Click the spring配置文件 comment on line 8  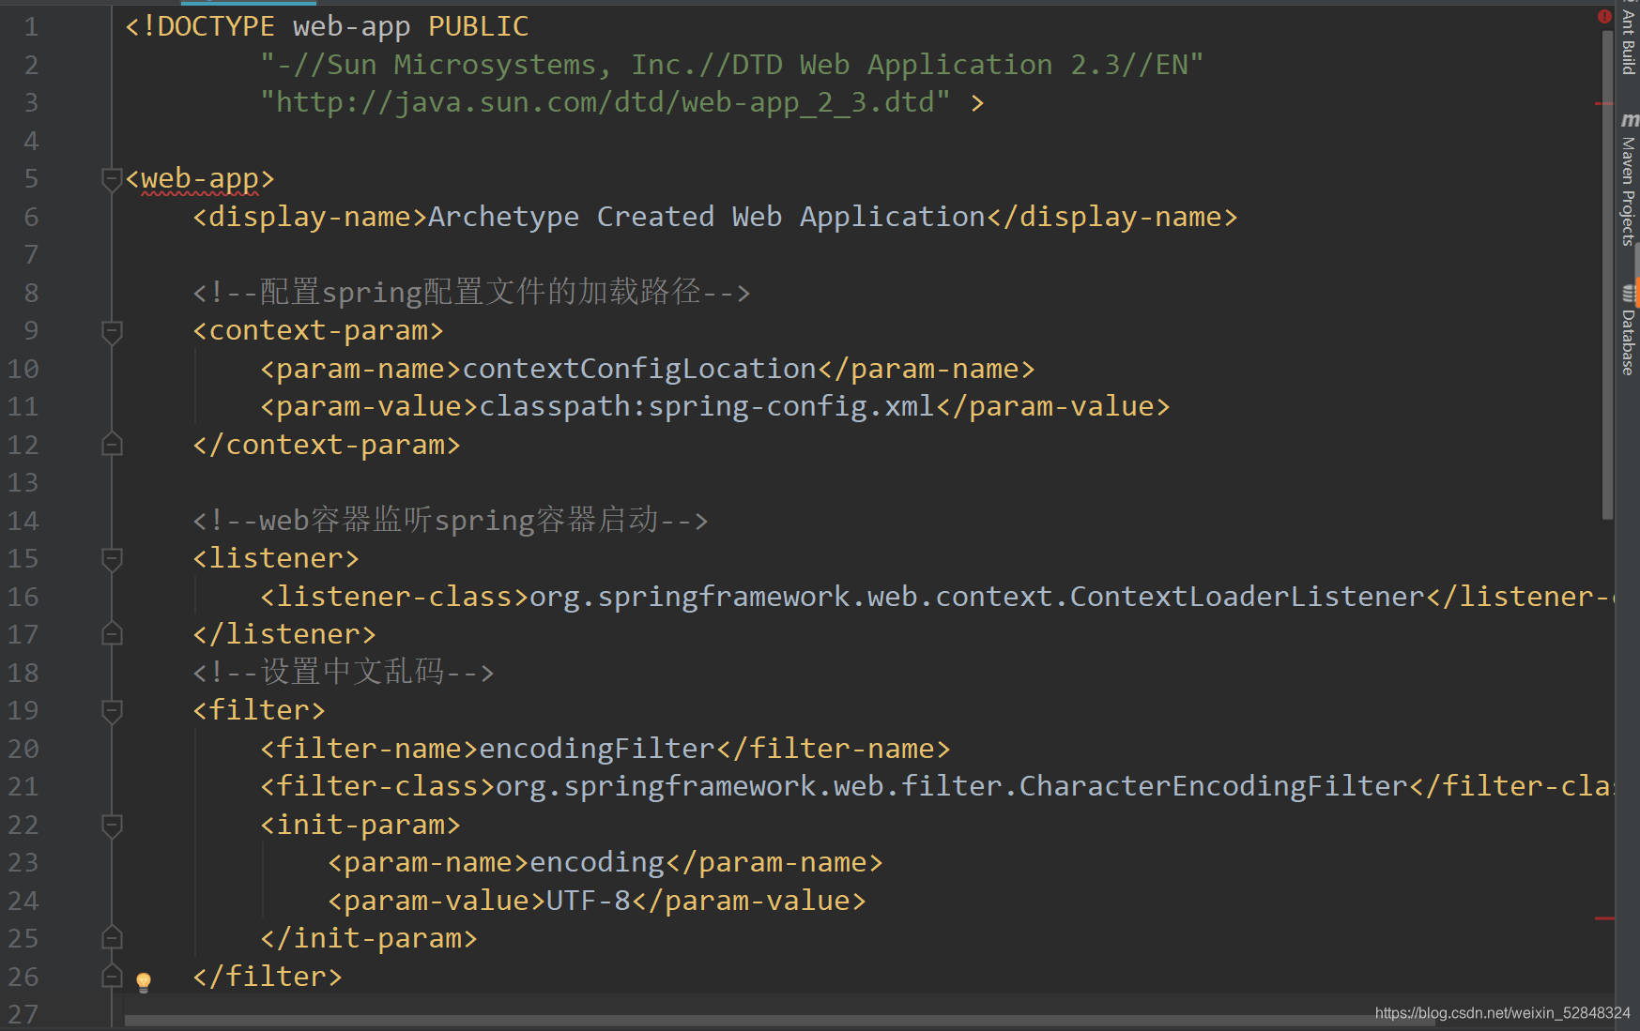pos(471,293)
